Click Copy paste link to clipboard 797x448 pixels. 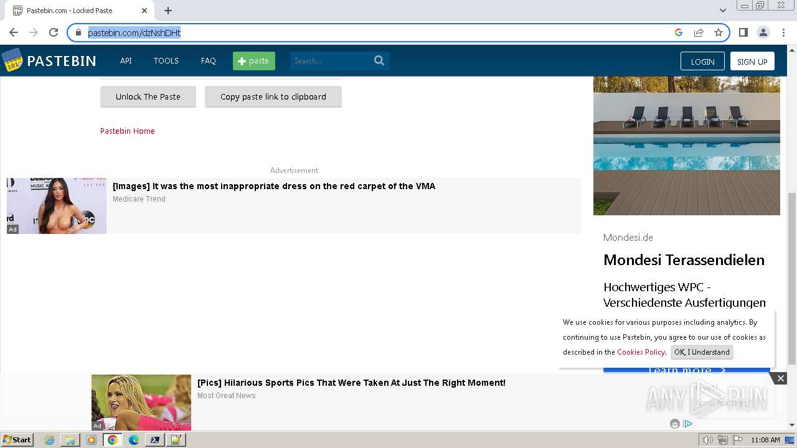click(273, 96)
